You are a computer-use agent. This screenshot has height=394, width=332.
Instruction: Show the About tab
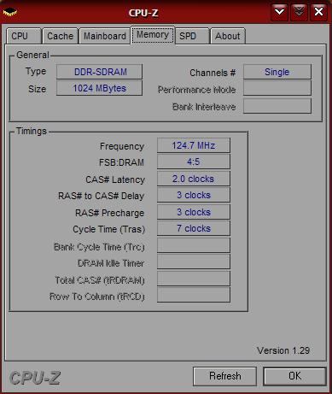[228, 36]
